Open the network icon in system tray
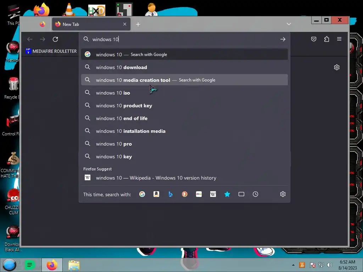Screen dimensions: 363x272 point(321,265)
